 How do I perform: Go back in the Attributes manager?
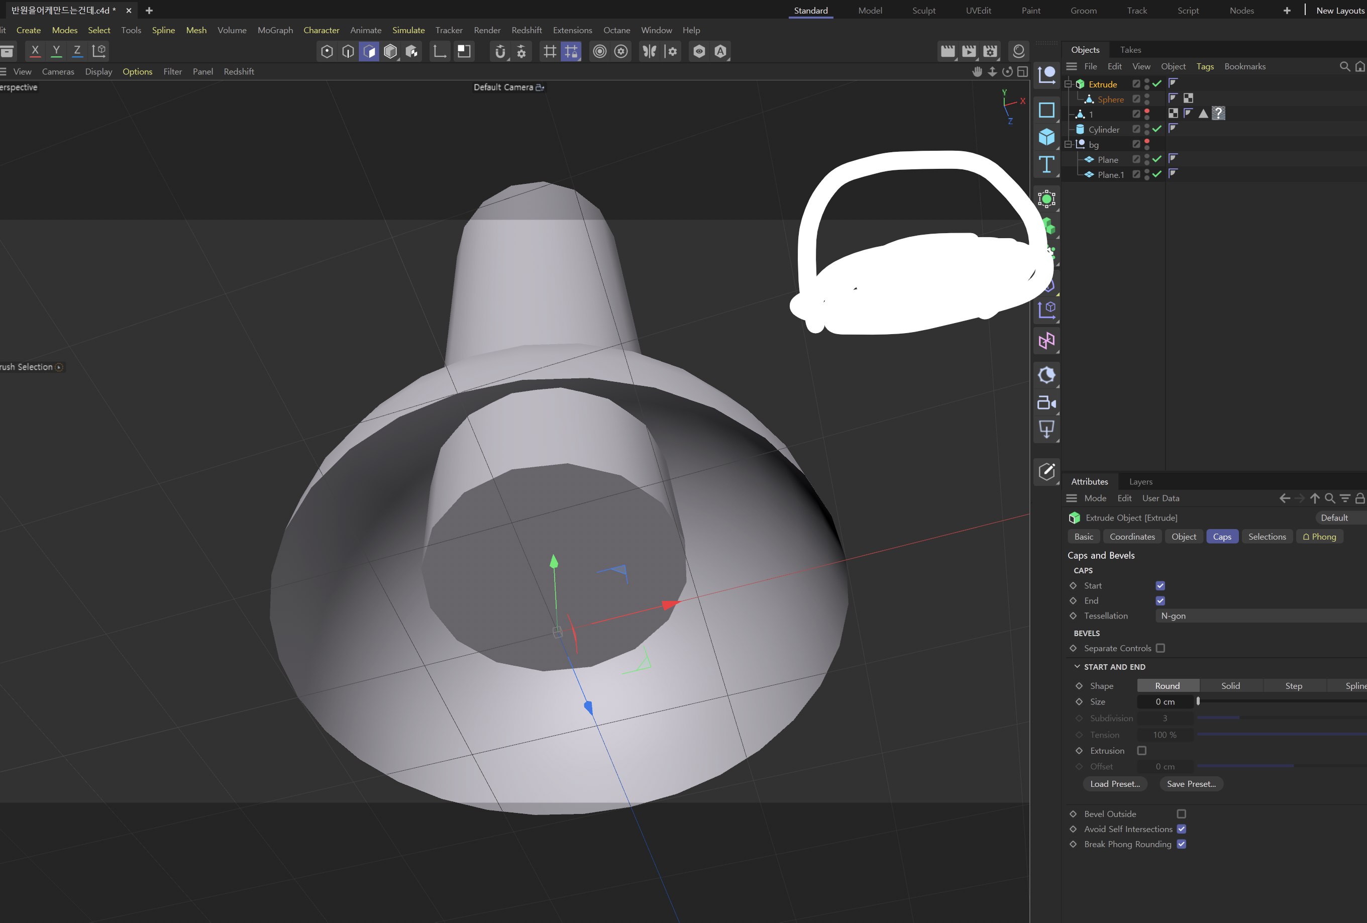[1285, 498]
